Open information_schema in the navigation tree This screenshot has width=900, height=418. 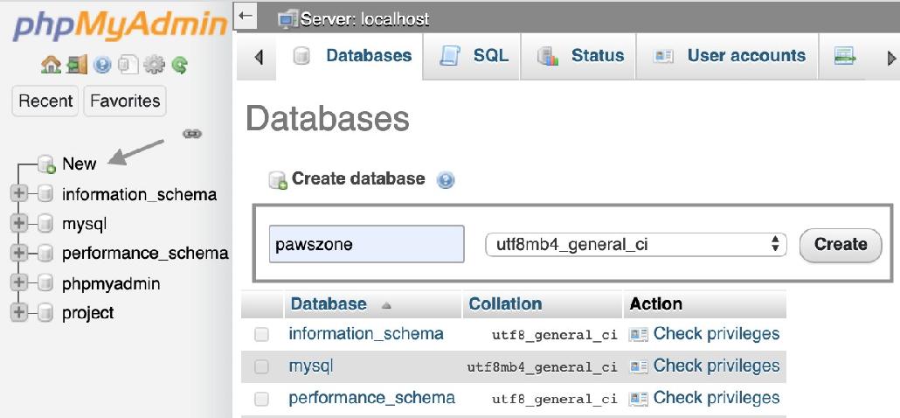[139, 195]
